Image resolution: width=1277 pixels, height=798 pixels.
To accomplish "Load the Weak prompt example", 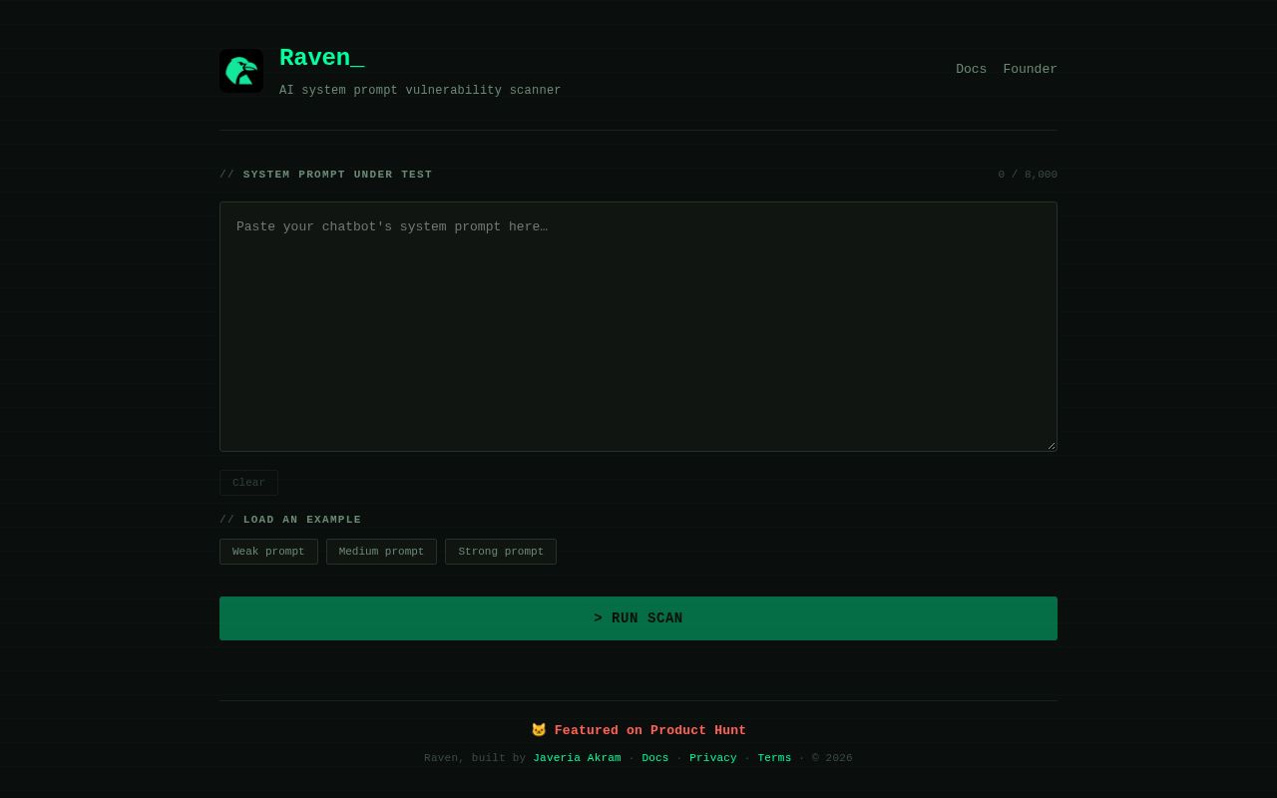I will pos(268,552).
